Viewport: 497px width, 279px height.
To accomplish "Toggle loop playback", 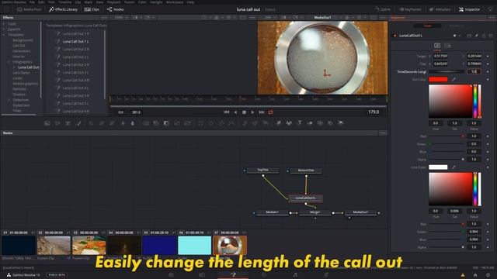I will pos(270,112).
